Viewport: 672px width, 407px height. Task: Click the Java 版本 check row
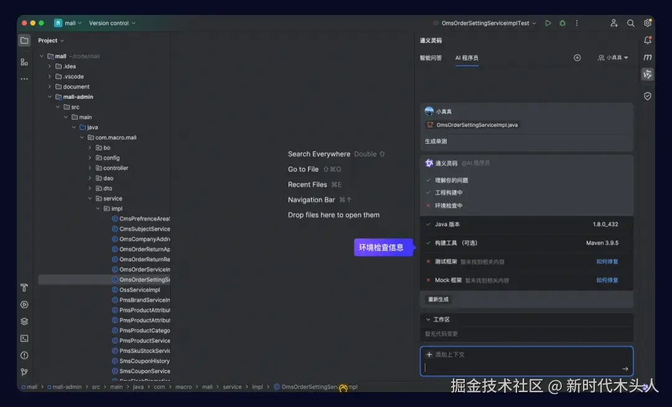[526, 225]
